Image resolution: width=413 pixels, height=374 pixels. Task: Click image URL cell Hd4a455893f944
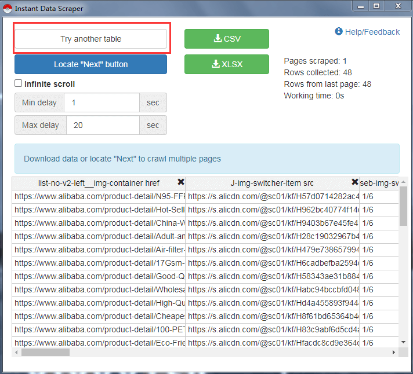[273, 303]
